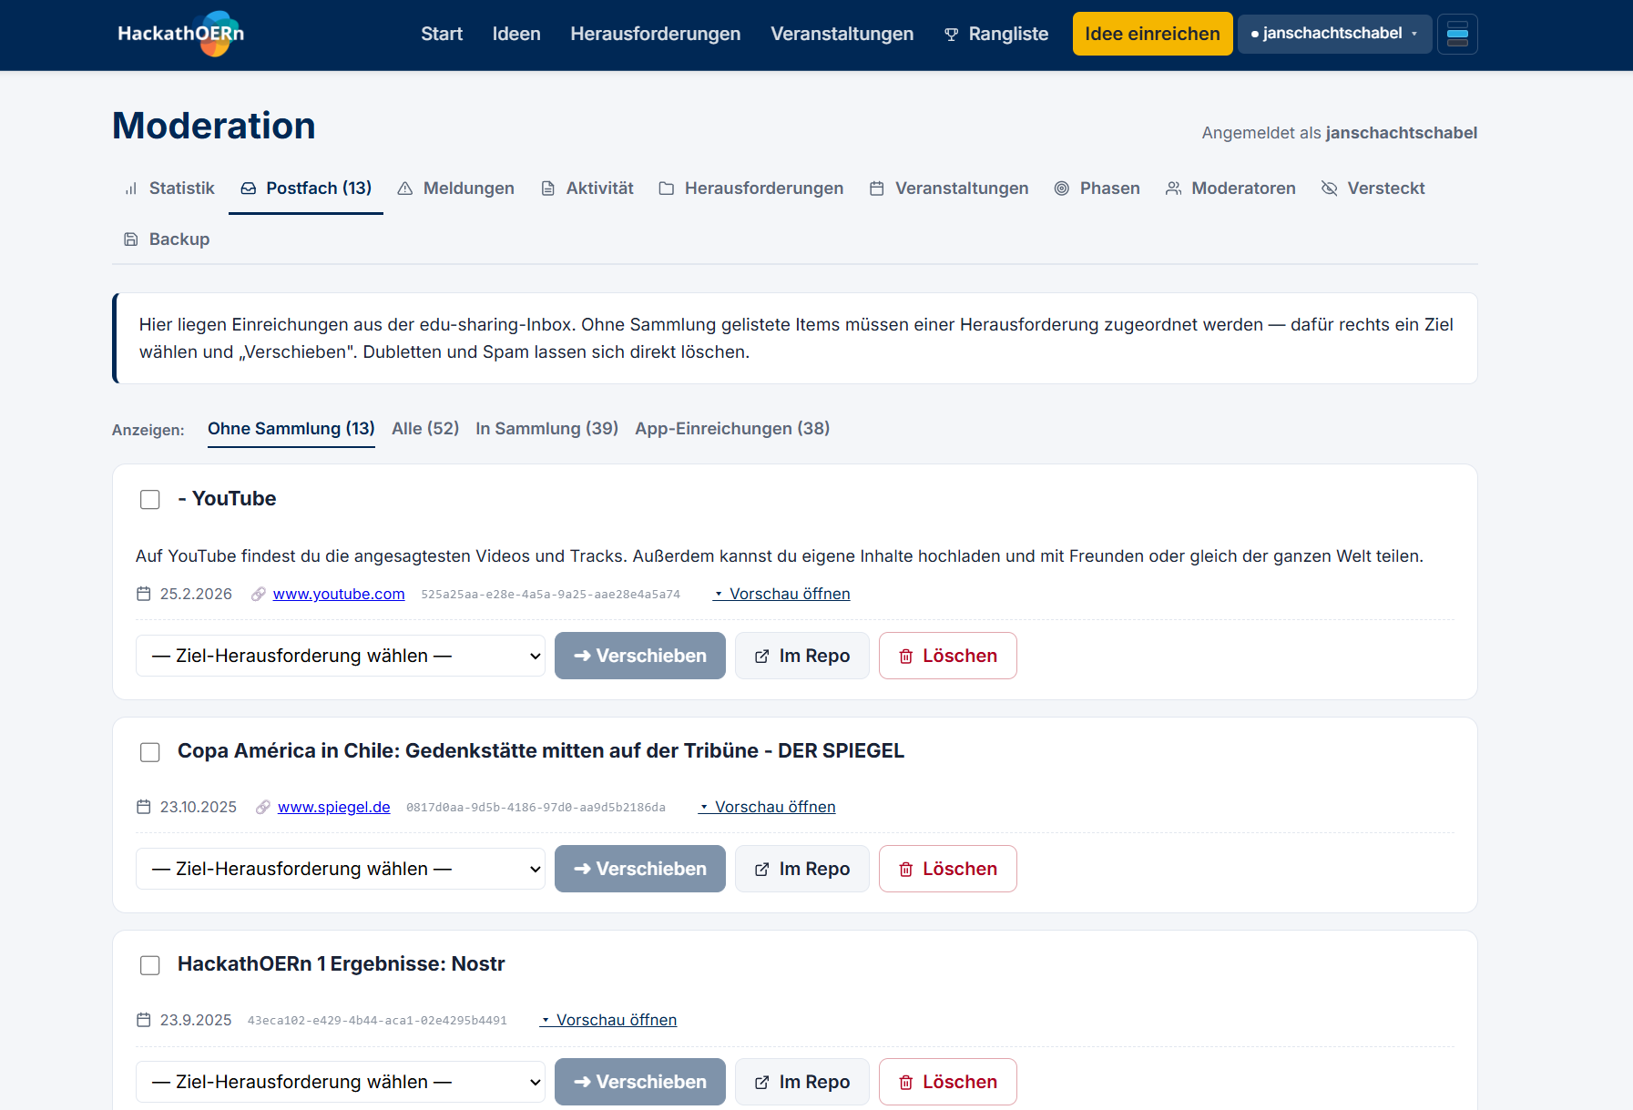This screenshot has width=1633, height=1110.
Task: Switch to the Aktivität tab
Action: point(587,188)
